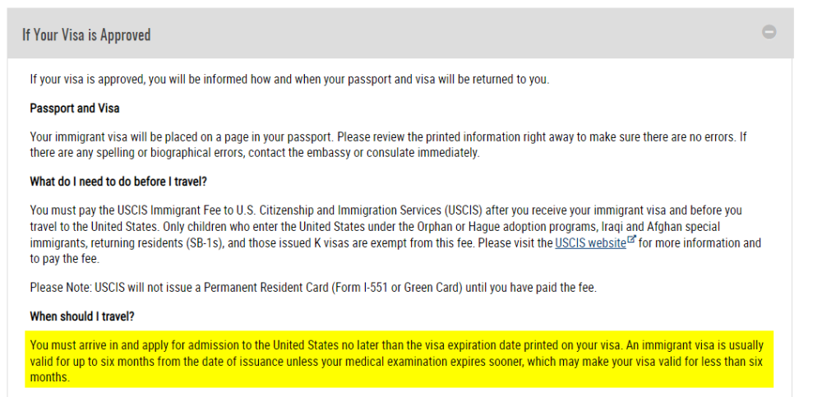Click the opening sentence about passport return
822x397 pixels.
[x=289, y=81]
